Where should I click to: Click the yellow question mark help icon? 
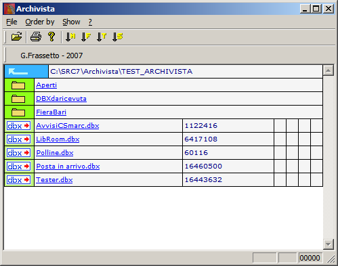point(51,37)
